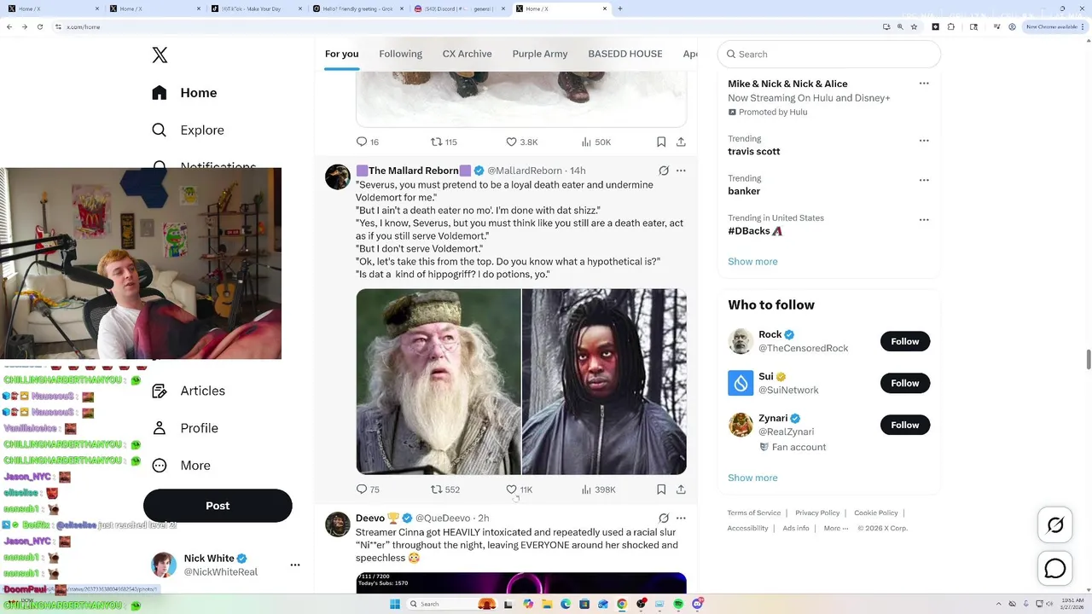Open Grok icon on Mallard Reborn post
1092x614 pixels.
pyautogui.click(x=664, y=171)
